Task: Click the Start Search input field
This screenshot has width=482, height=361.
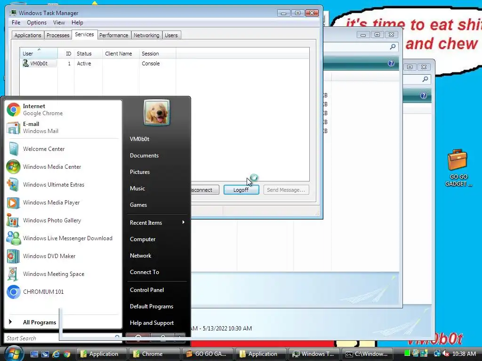Action: tap(63, 338)
